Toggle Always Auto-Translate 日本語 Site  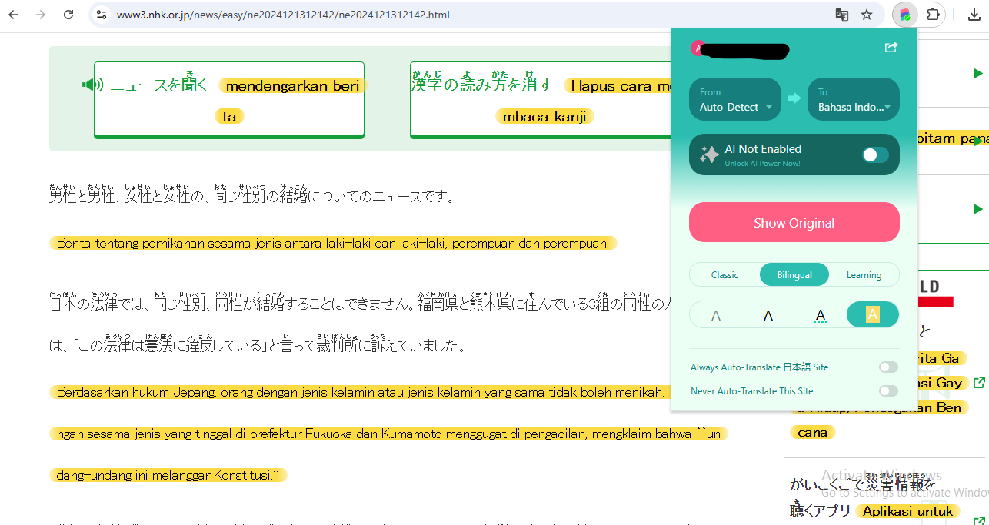click(x=887, y=367)
